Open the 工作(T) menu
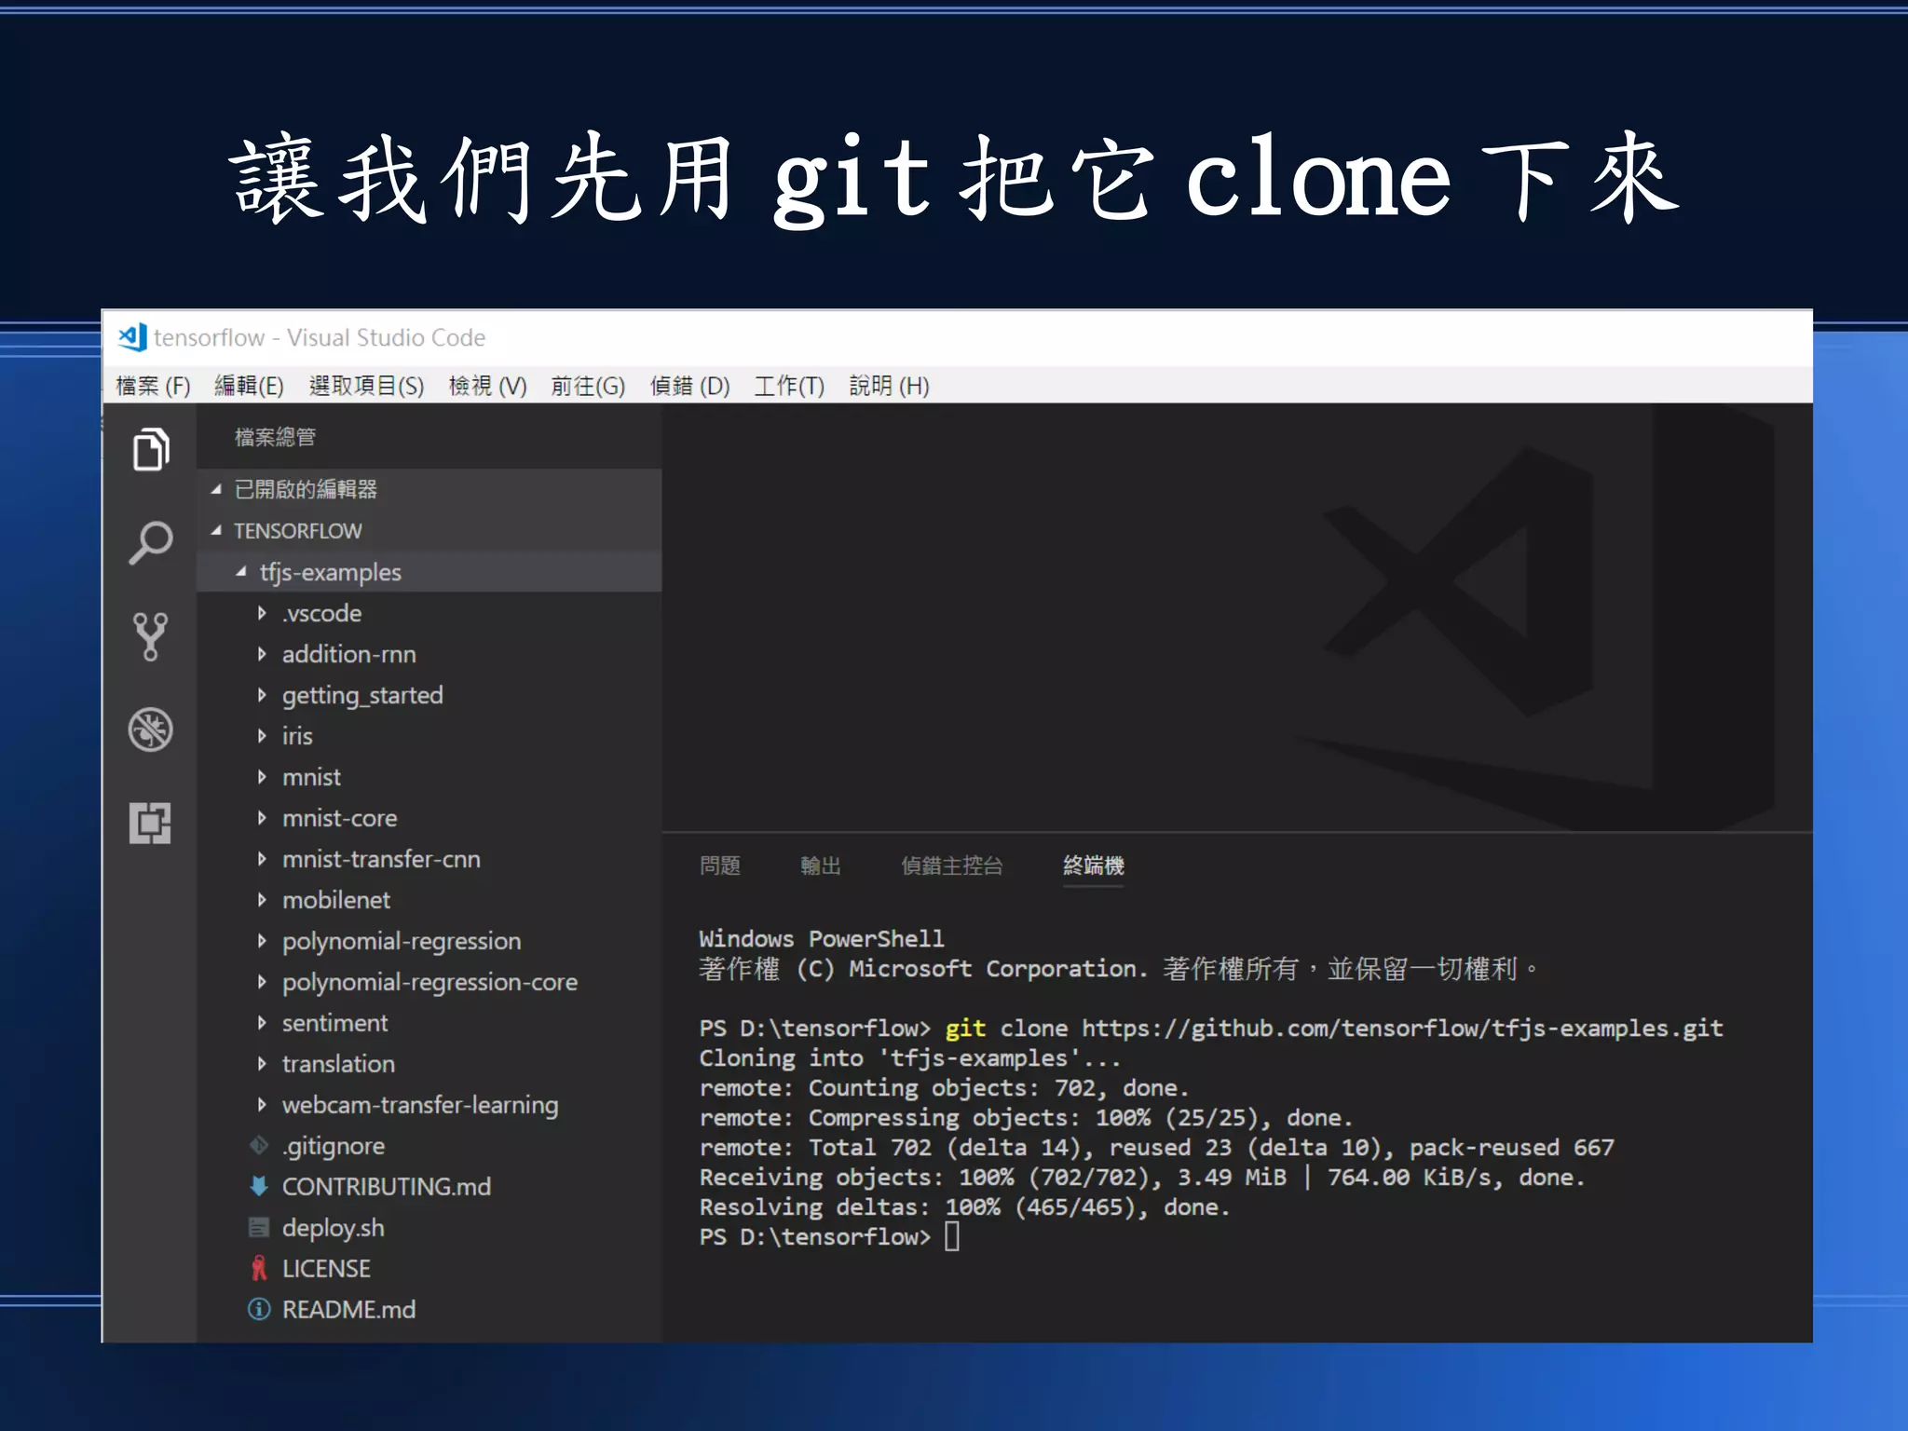Screen dimensions: 1908x1431 tap(789, 386)
